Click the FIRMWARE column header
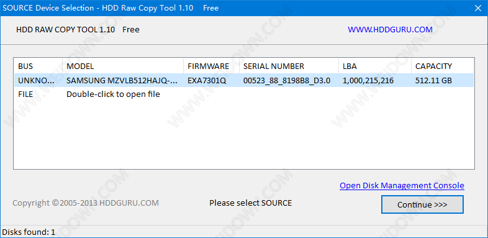Viewport: 488px width, 238px height. click(211, 66)
